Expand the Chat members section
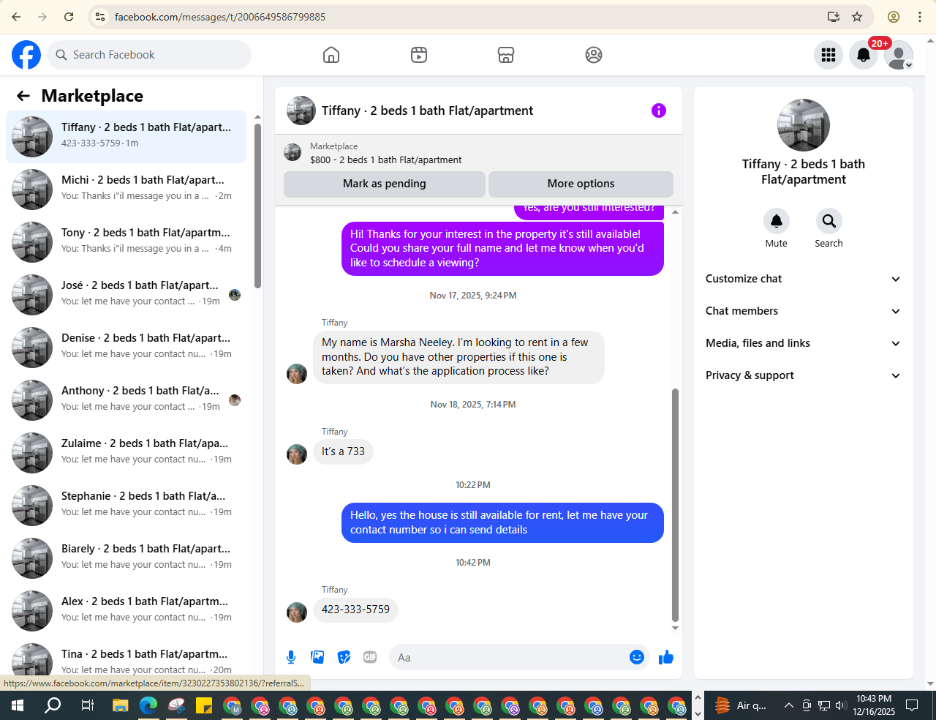 coord(804,311)
